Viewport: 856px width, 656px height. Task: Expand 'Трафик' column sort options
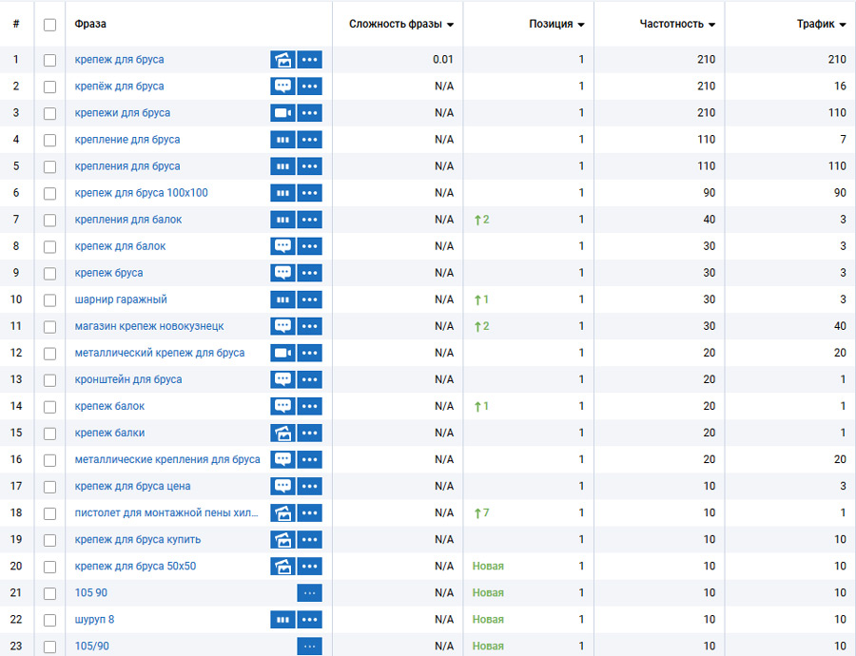pyautogui.click(x=821, y=25)
